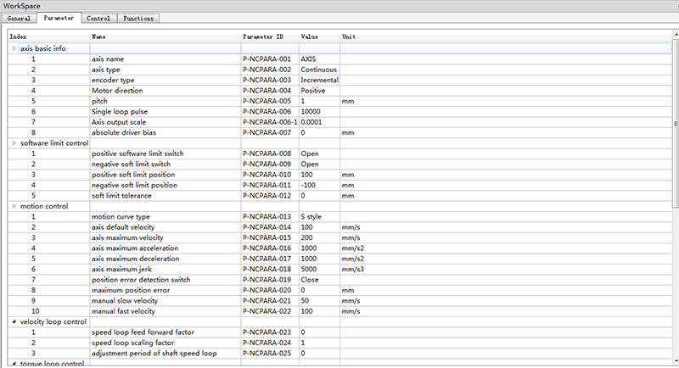This screenshot has height=368, width=679.
Task: Click the vertical scrollbar on the right
Action: (x=675, y=119)
